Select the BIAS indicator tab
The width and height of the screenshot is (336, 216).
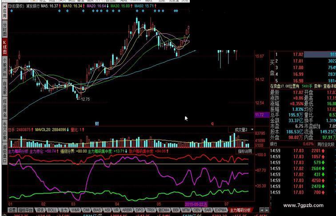pos(97,210)
